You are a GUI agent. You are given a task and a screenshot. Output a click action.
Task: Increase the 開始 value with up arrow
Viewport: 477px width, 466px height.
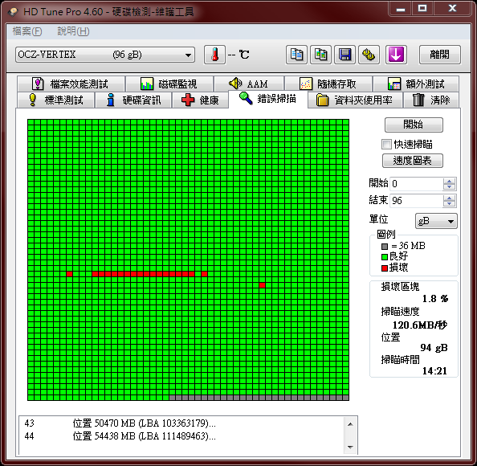click(449, 181)
